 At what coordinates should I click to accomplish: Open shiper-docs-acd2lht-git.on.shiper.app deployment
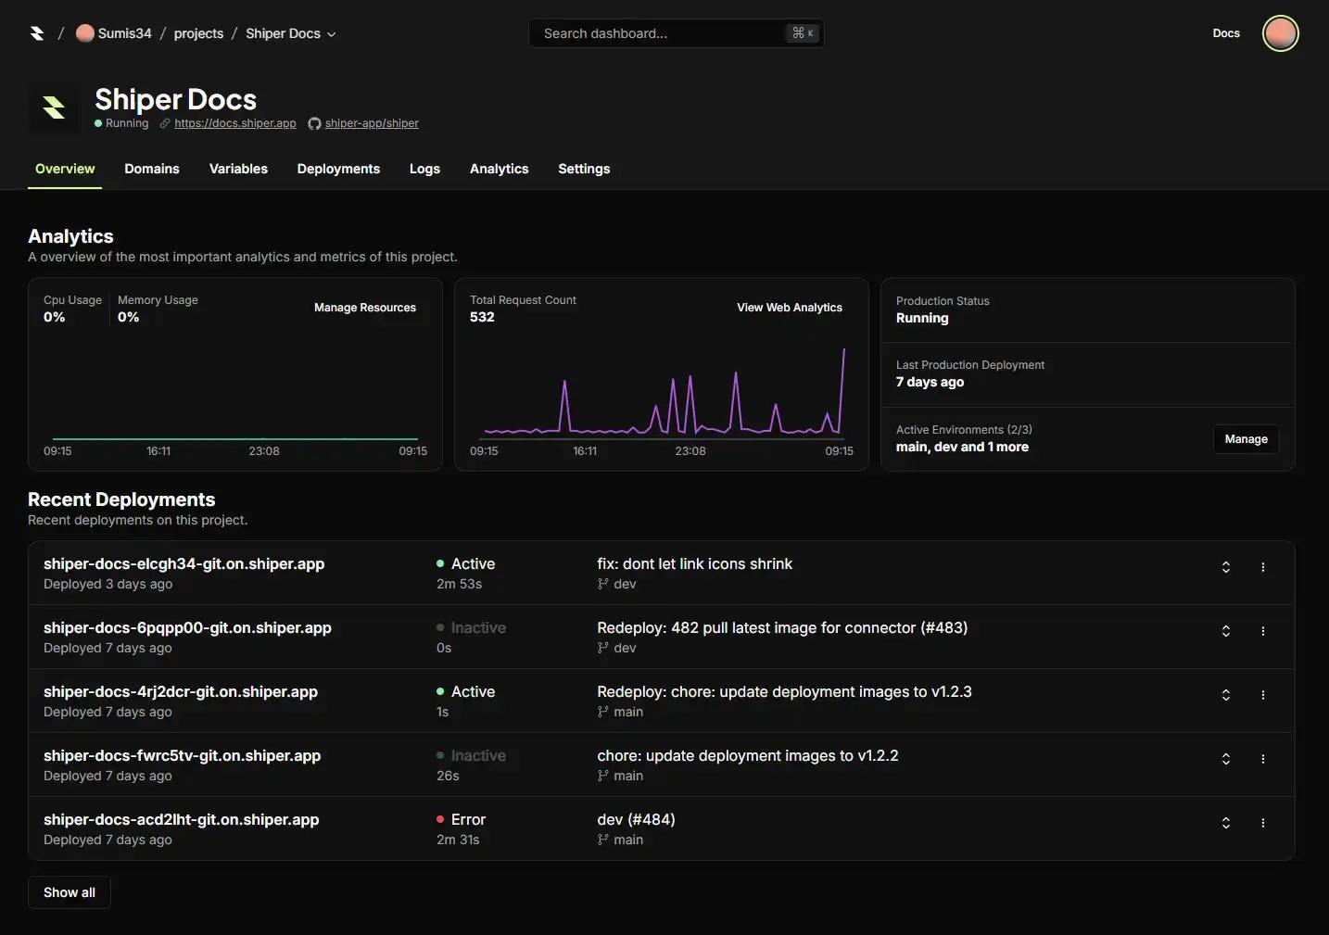181,819
